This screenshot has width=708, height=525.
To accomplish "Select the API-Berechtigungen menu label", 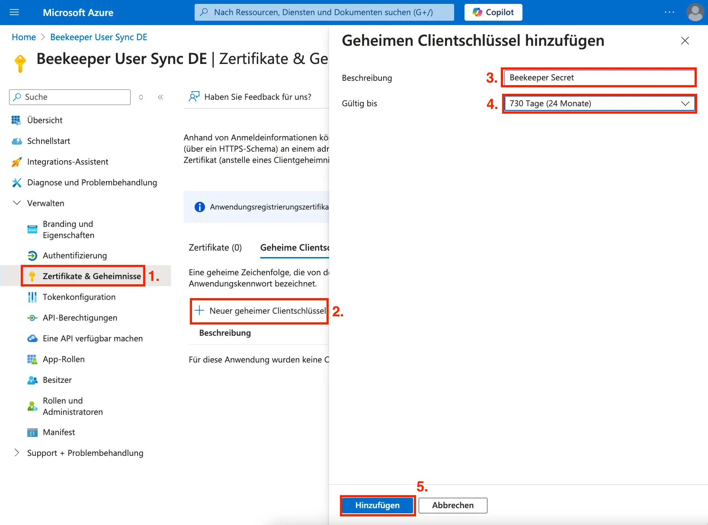I will tap(80, 318).
